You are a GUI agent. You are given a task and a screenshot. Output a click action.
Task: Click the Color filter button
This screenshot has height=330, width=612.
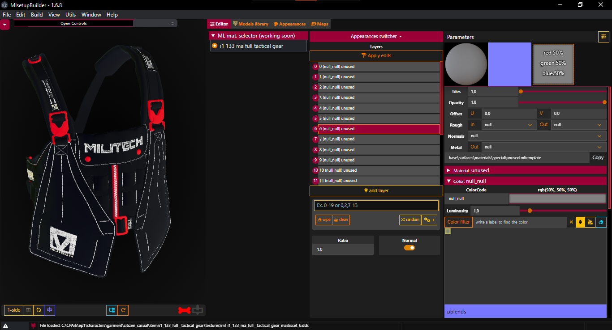pos(459,222)
